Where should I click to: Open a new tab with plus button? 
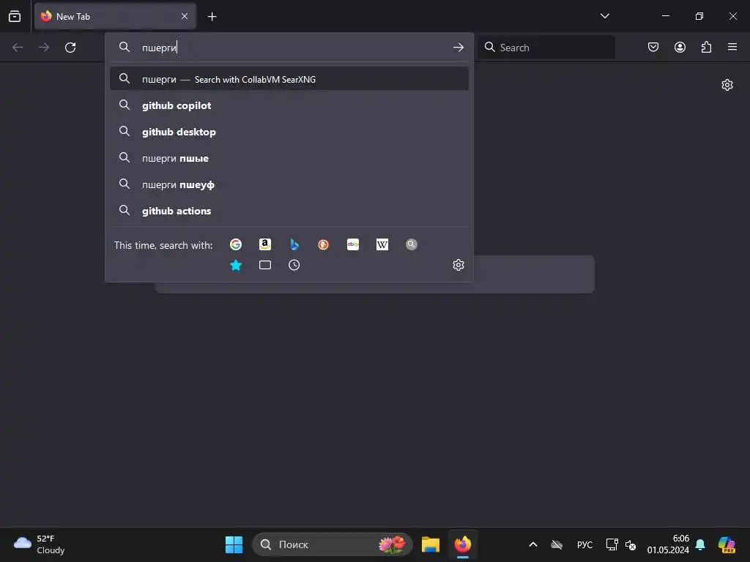point(212,17)
